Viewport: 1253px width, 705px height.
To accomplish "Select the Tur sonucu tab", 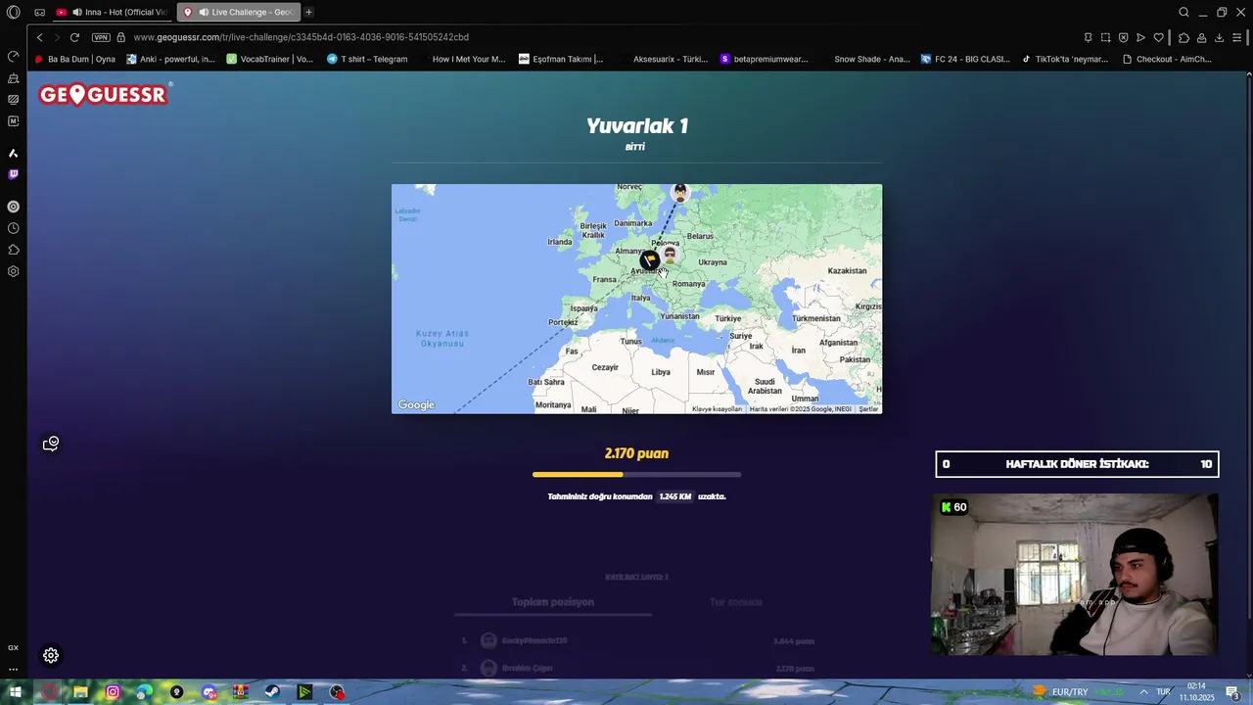I will 736,602.
